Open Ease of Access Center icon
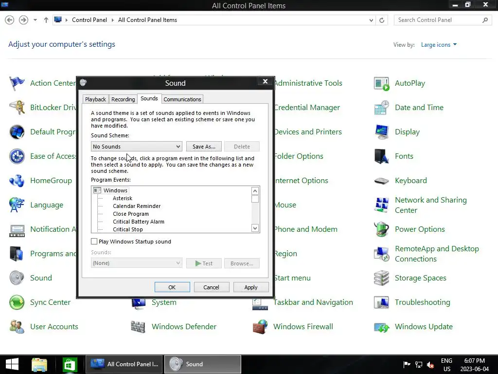Viewport: 498px width, 374px height. tap(17, 156)
